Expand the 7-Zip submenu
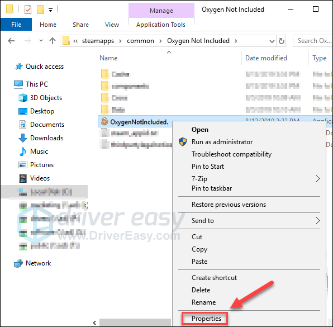Screen dimensions: 333x327 coord(249,179)
